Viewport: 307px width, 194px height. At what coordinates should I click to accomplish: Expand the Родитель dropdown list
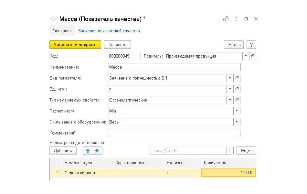246,56
